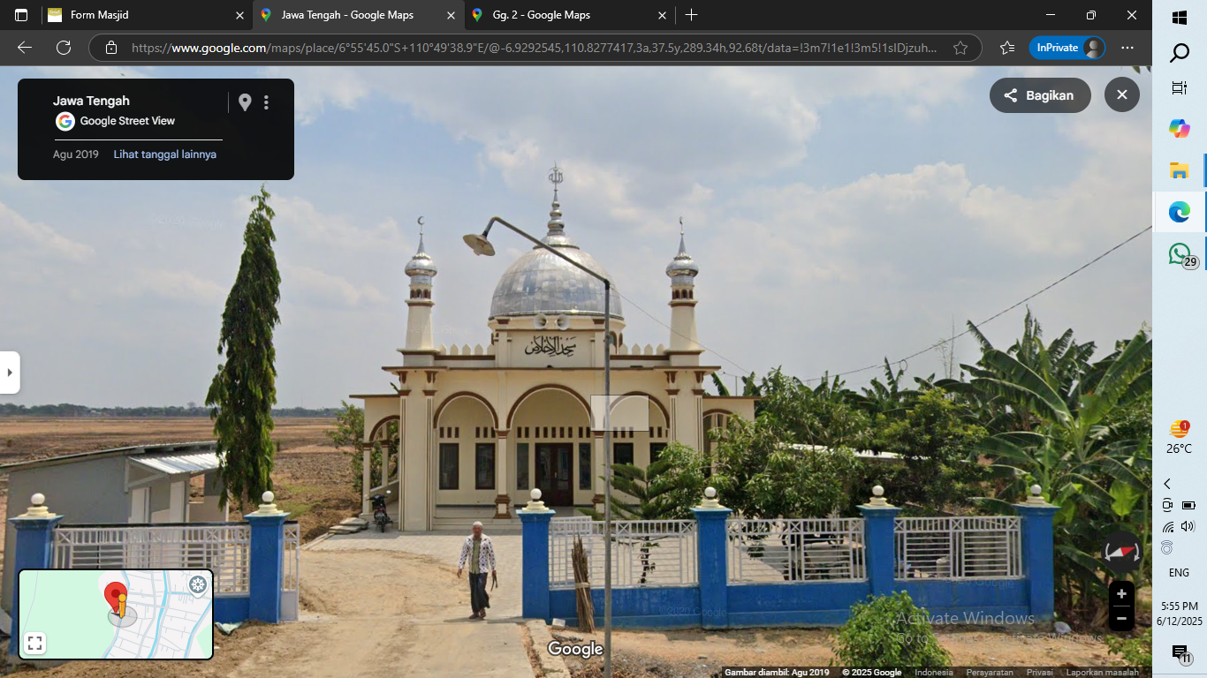Open Street View more options menu
Screen dimensions: 1207x678
point(266,102)
